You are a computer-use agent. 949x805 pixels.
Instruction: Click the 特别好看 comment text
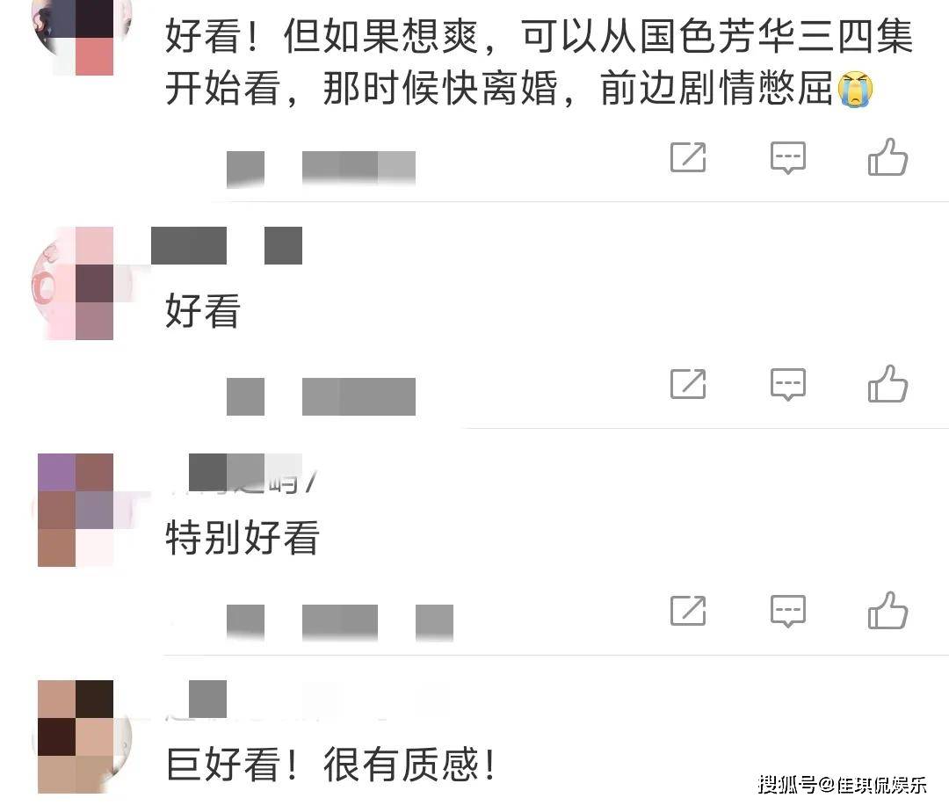click(242, 538)
